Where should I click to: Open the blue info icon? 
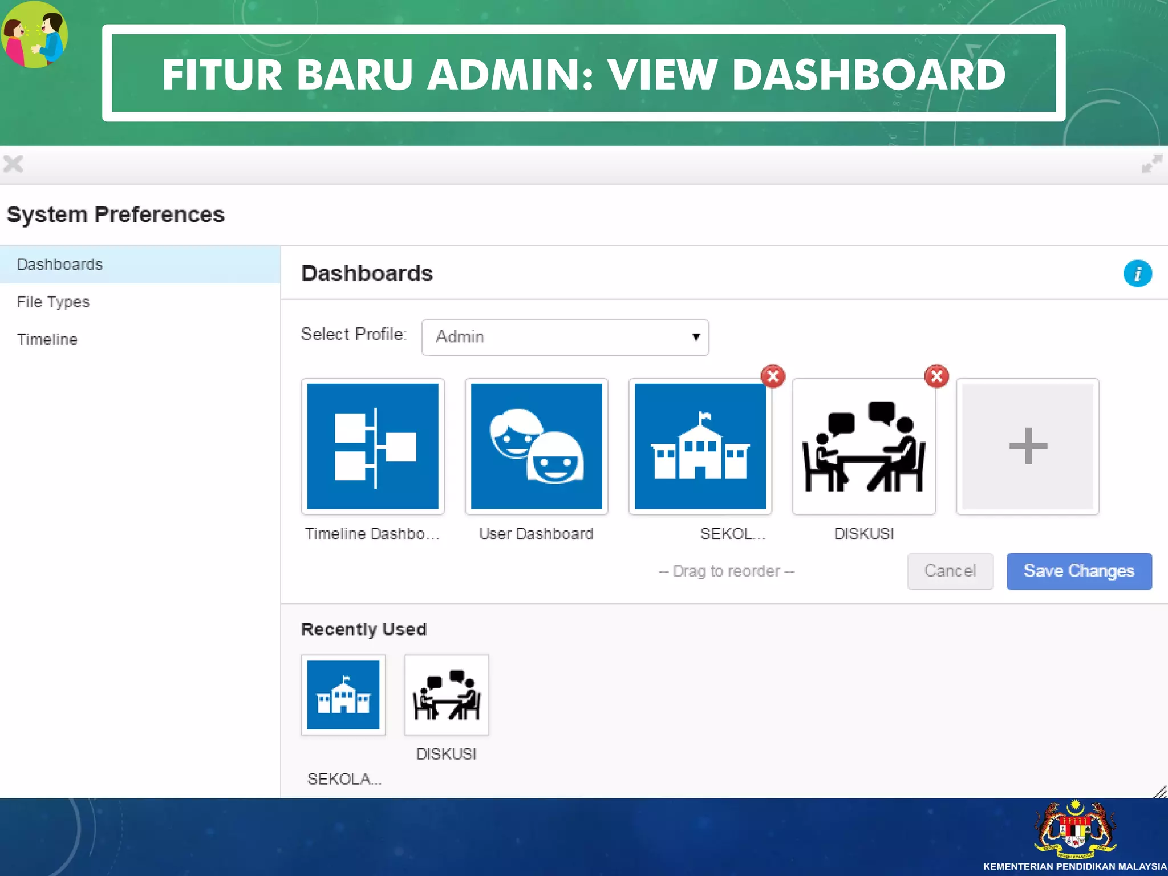tap(1137, 274)
